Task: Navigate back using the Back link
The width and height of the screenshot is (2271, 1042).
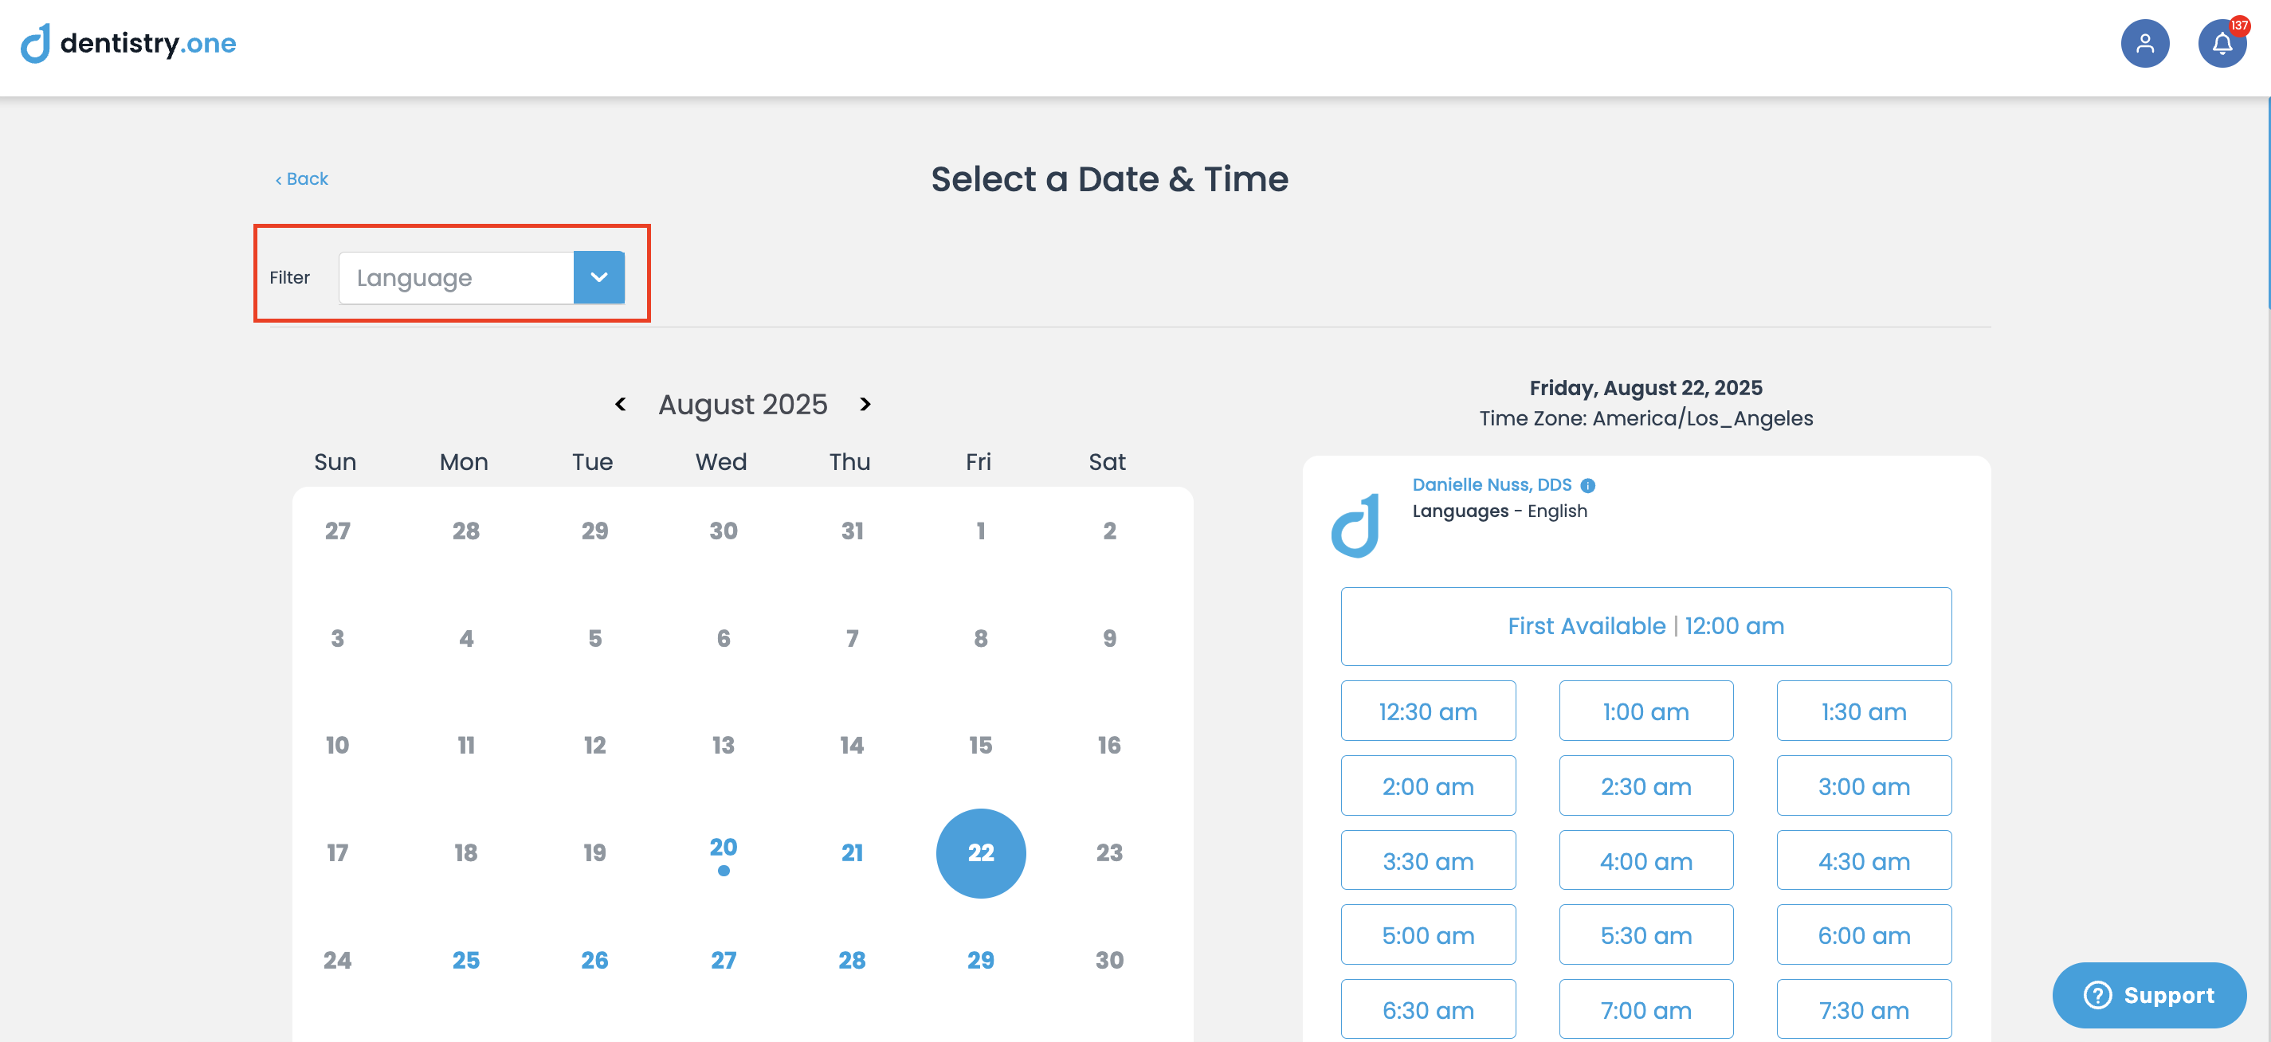Action: click(300, 178)
